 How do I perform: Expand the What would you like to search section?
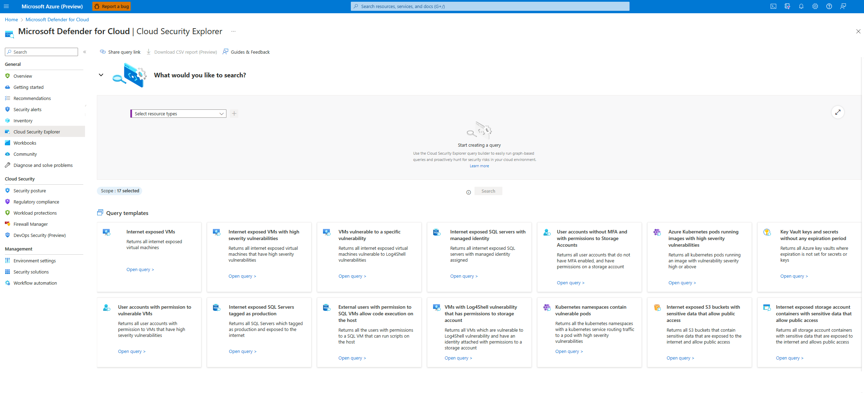pos(101,75)
